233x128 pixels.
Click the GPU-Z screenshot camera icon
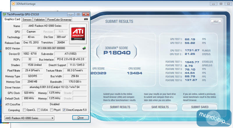click(86, 19)
